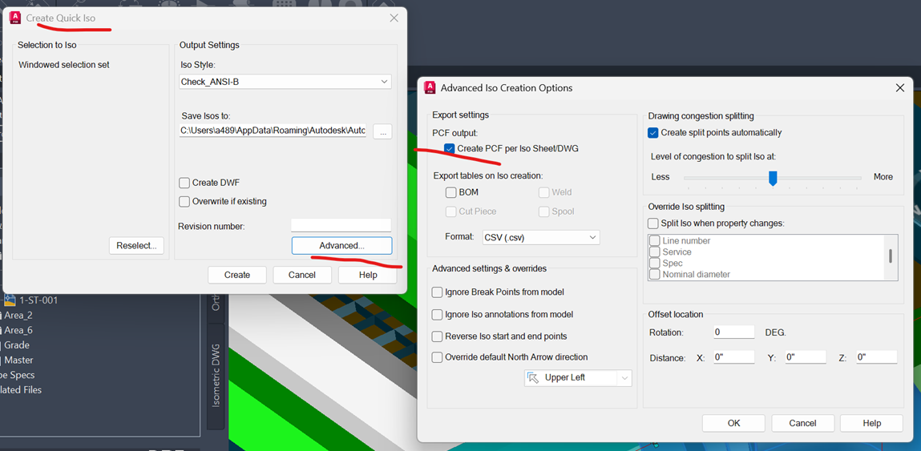Click the property list scrollbar thumb
Viewport: 921px width, 451px height.
[x=891, y=256]
